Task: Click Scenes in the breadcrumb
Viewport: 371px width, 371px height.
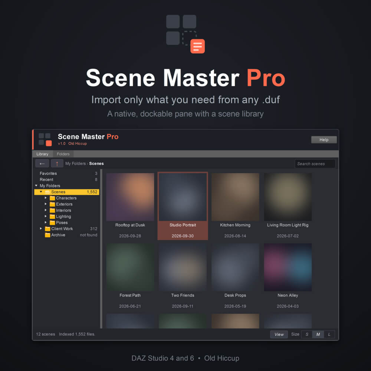Action: coord(96,164)
